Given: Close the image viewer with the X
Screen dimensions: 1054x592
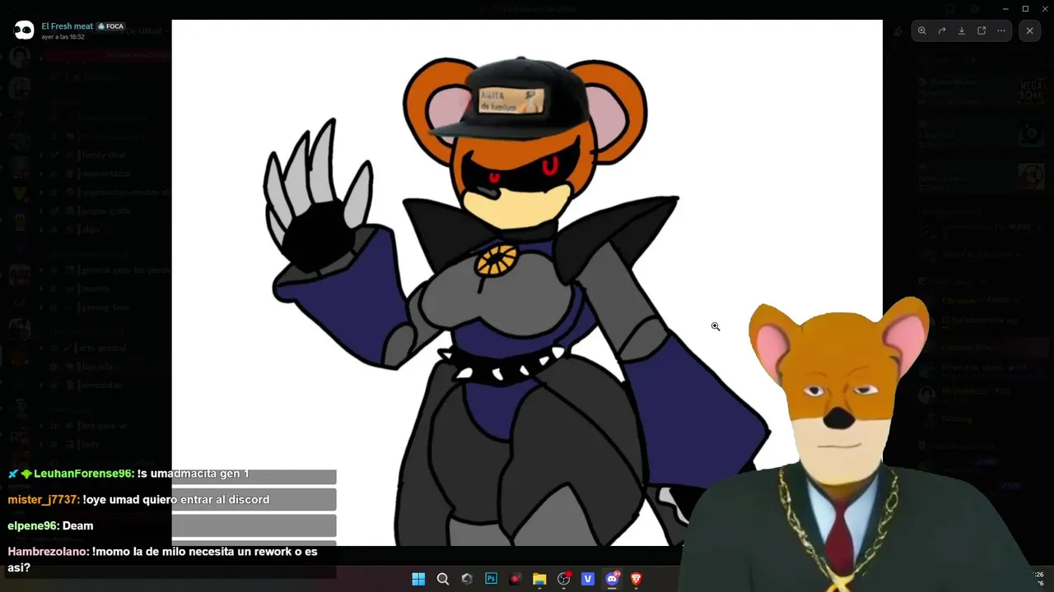Looking at the screenshot, I should tap(1029, 30).
